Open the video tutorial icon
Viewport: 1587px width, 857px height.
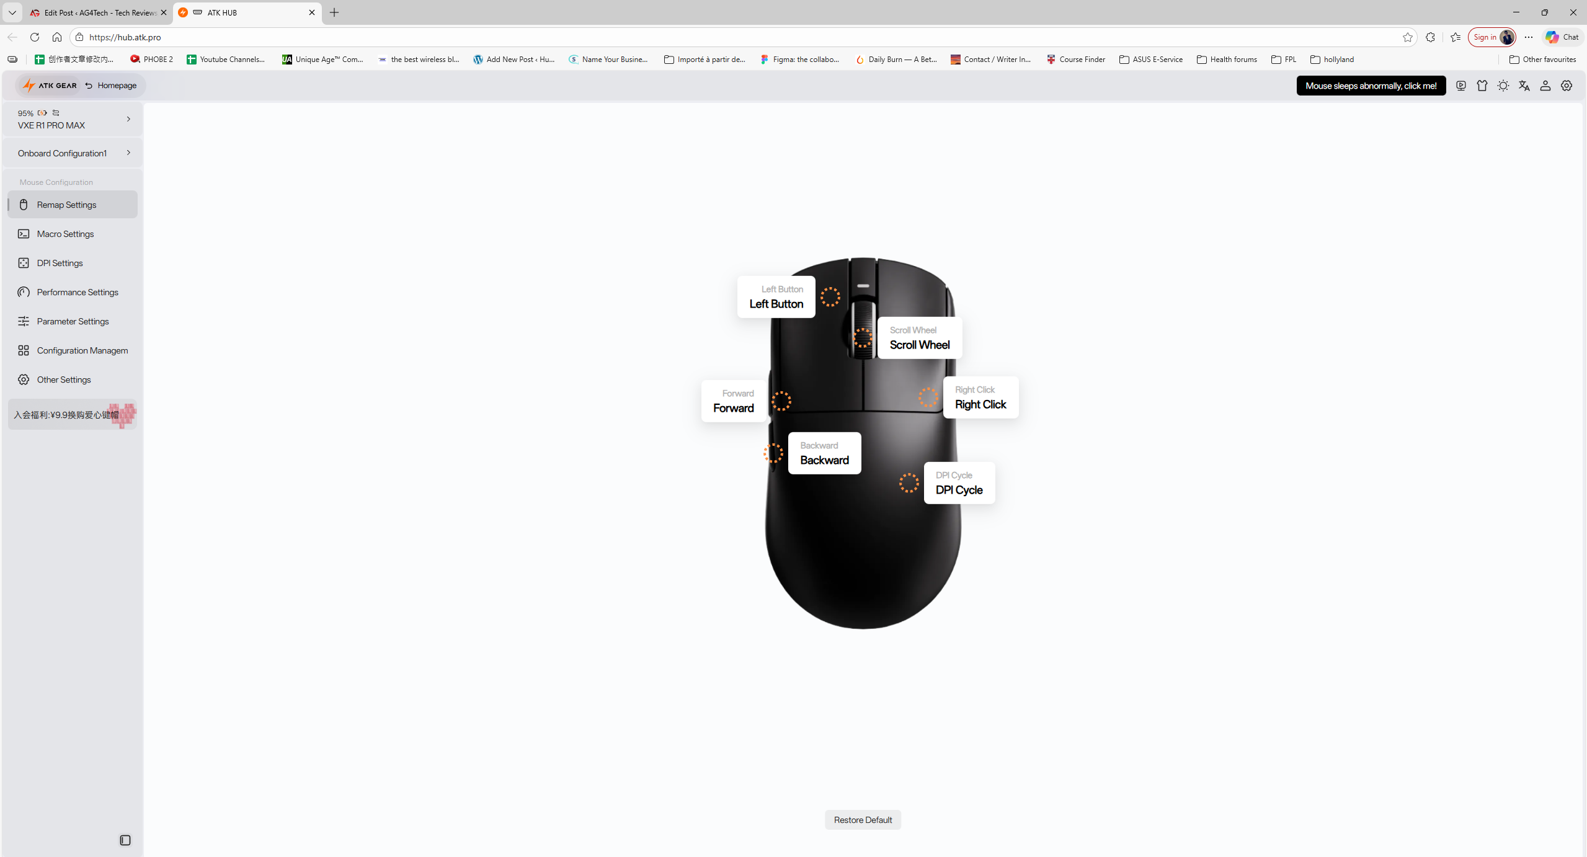coord(1460,86)
